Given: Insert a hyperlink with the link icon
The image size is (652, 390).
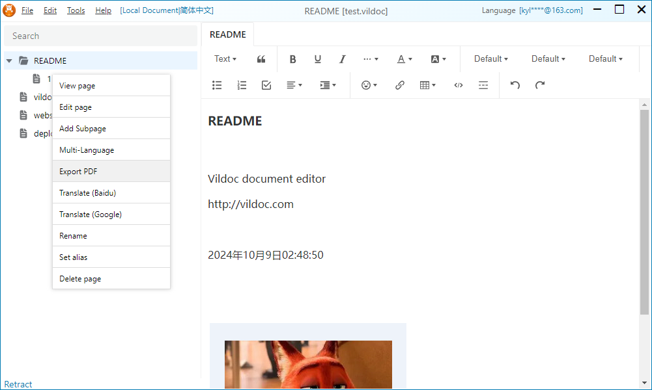Looking at the screenshot, I should click(400, 85).
